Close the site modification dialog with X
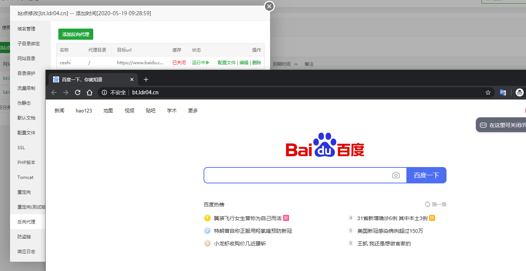This screenshot has height=271, width=526. 269,6
